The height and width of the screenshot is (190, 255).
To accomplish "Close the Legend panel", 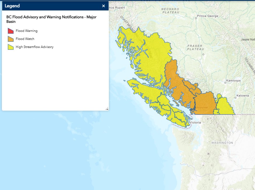I will coord(103,6).
